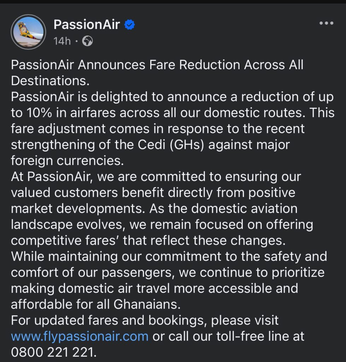Open the PassionAir page name
Image resolution: width=346 pixels, height=362 pixels.
click(x=87, y=24)
